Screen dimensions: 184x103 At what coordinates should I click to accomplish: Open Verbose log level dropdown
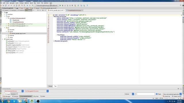click(x=129, y=94)
